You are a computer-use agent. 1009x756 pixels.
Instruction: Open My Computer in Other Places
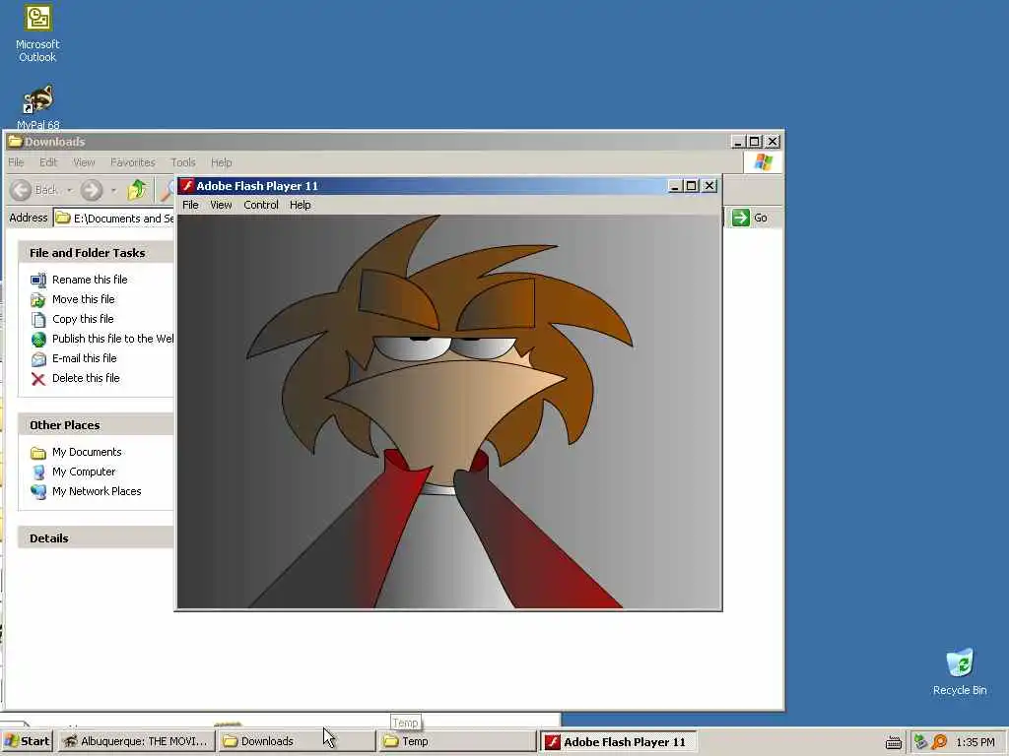84,472
